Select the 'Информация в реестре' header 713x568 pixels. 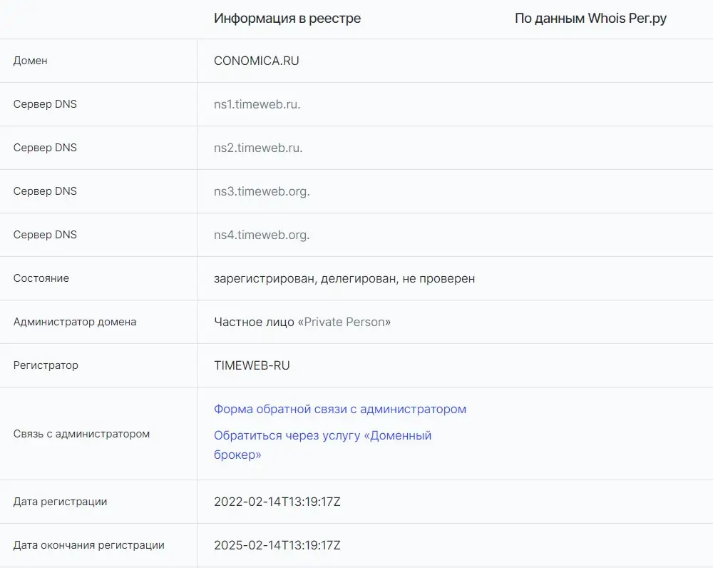pyautogui.click(x=287, y=19)
